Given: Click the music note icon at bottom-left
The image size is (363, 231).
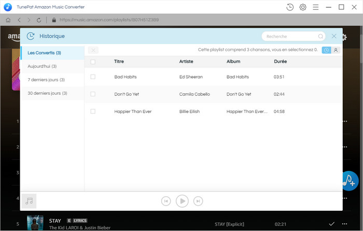Looking at the screenshot, I should point(29,201).
